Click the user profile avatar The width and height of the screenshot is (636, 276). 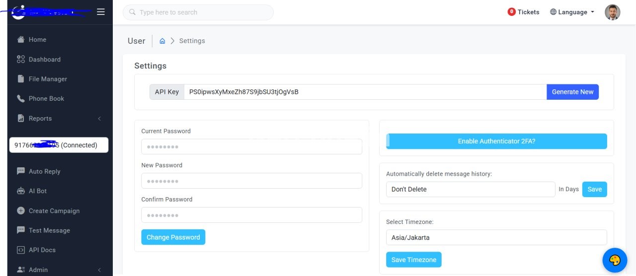pos(613,12)
